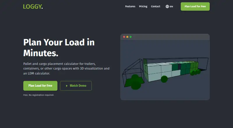Open the LOGGY logo home link

pyautogui.click(x=33, y=6)
